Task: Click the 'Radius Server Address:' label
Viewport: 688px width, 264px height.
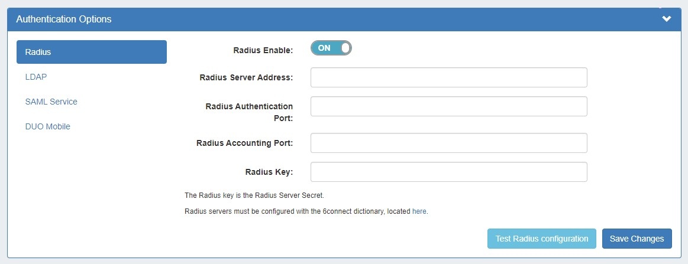Action: pyautogui.click(x=246, y=77)
